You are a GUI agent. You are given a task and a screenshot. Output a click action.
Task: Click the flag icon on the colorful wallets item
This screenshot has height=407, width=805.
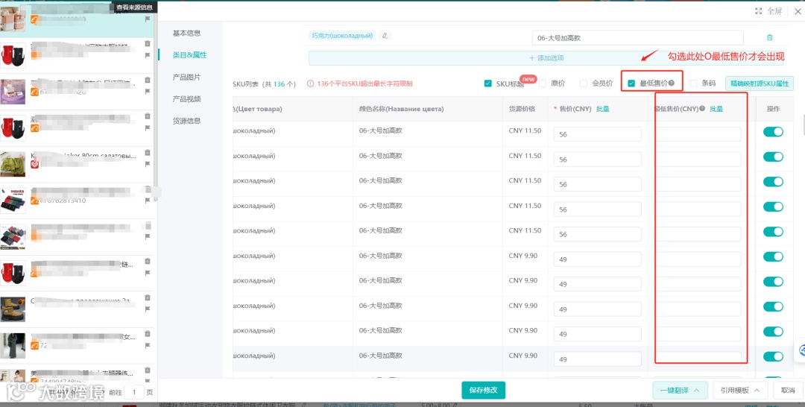(148, 236)
